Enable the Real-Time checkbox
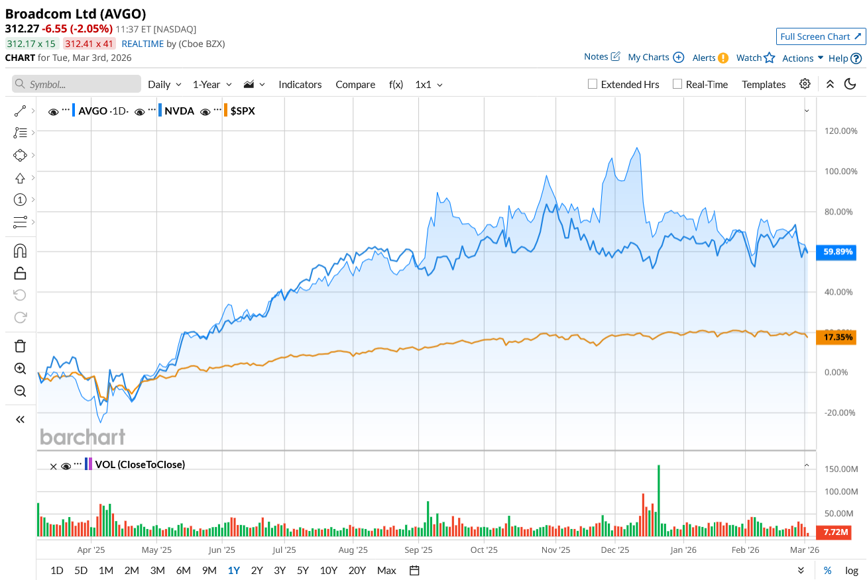The image size is (867, 580). [x=677, y=84]
